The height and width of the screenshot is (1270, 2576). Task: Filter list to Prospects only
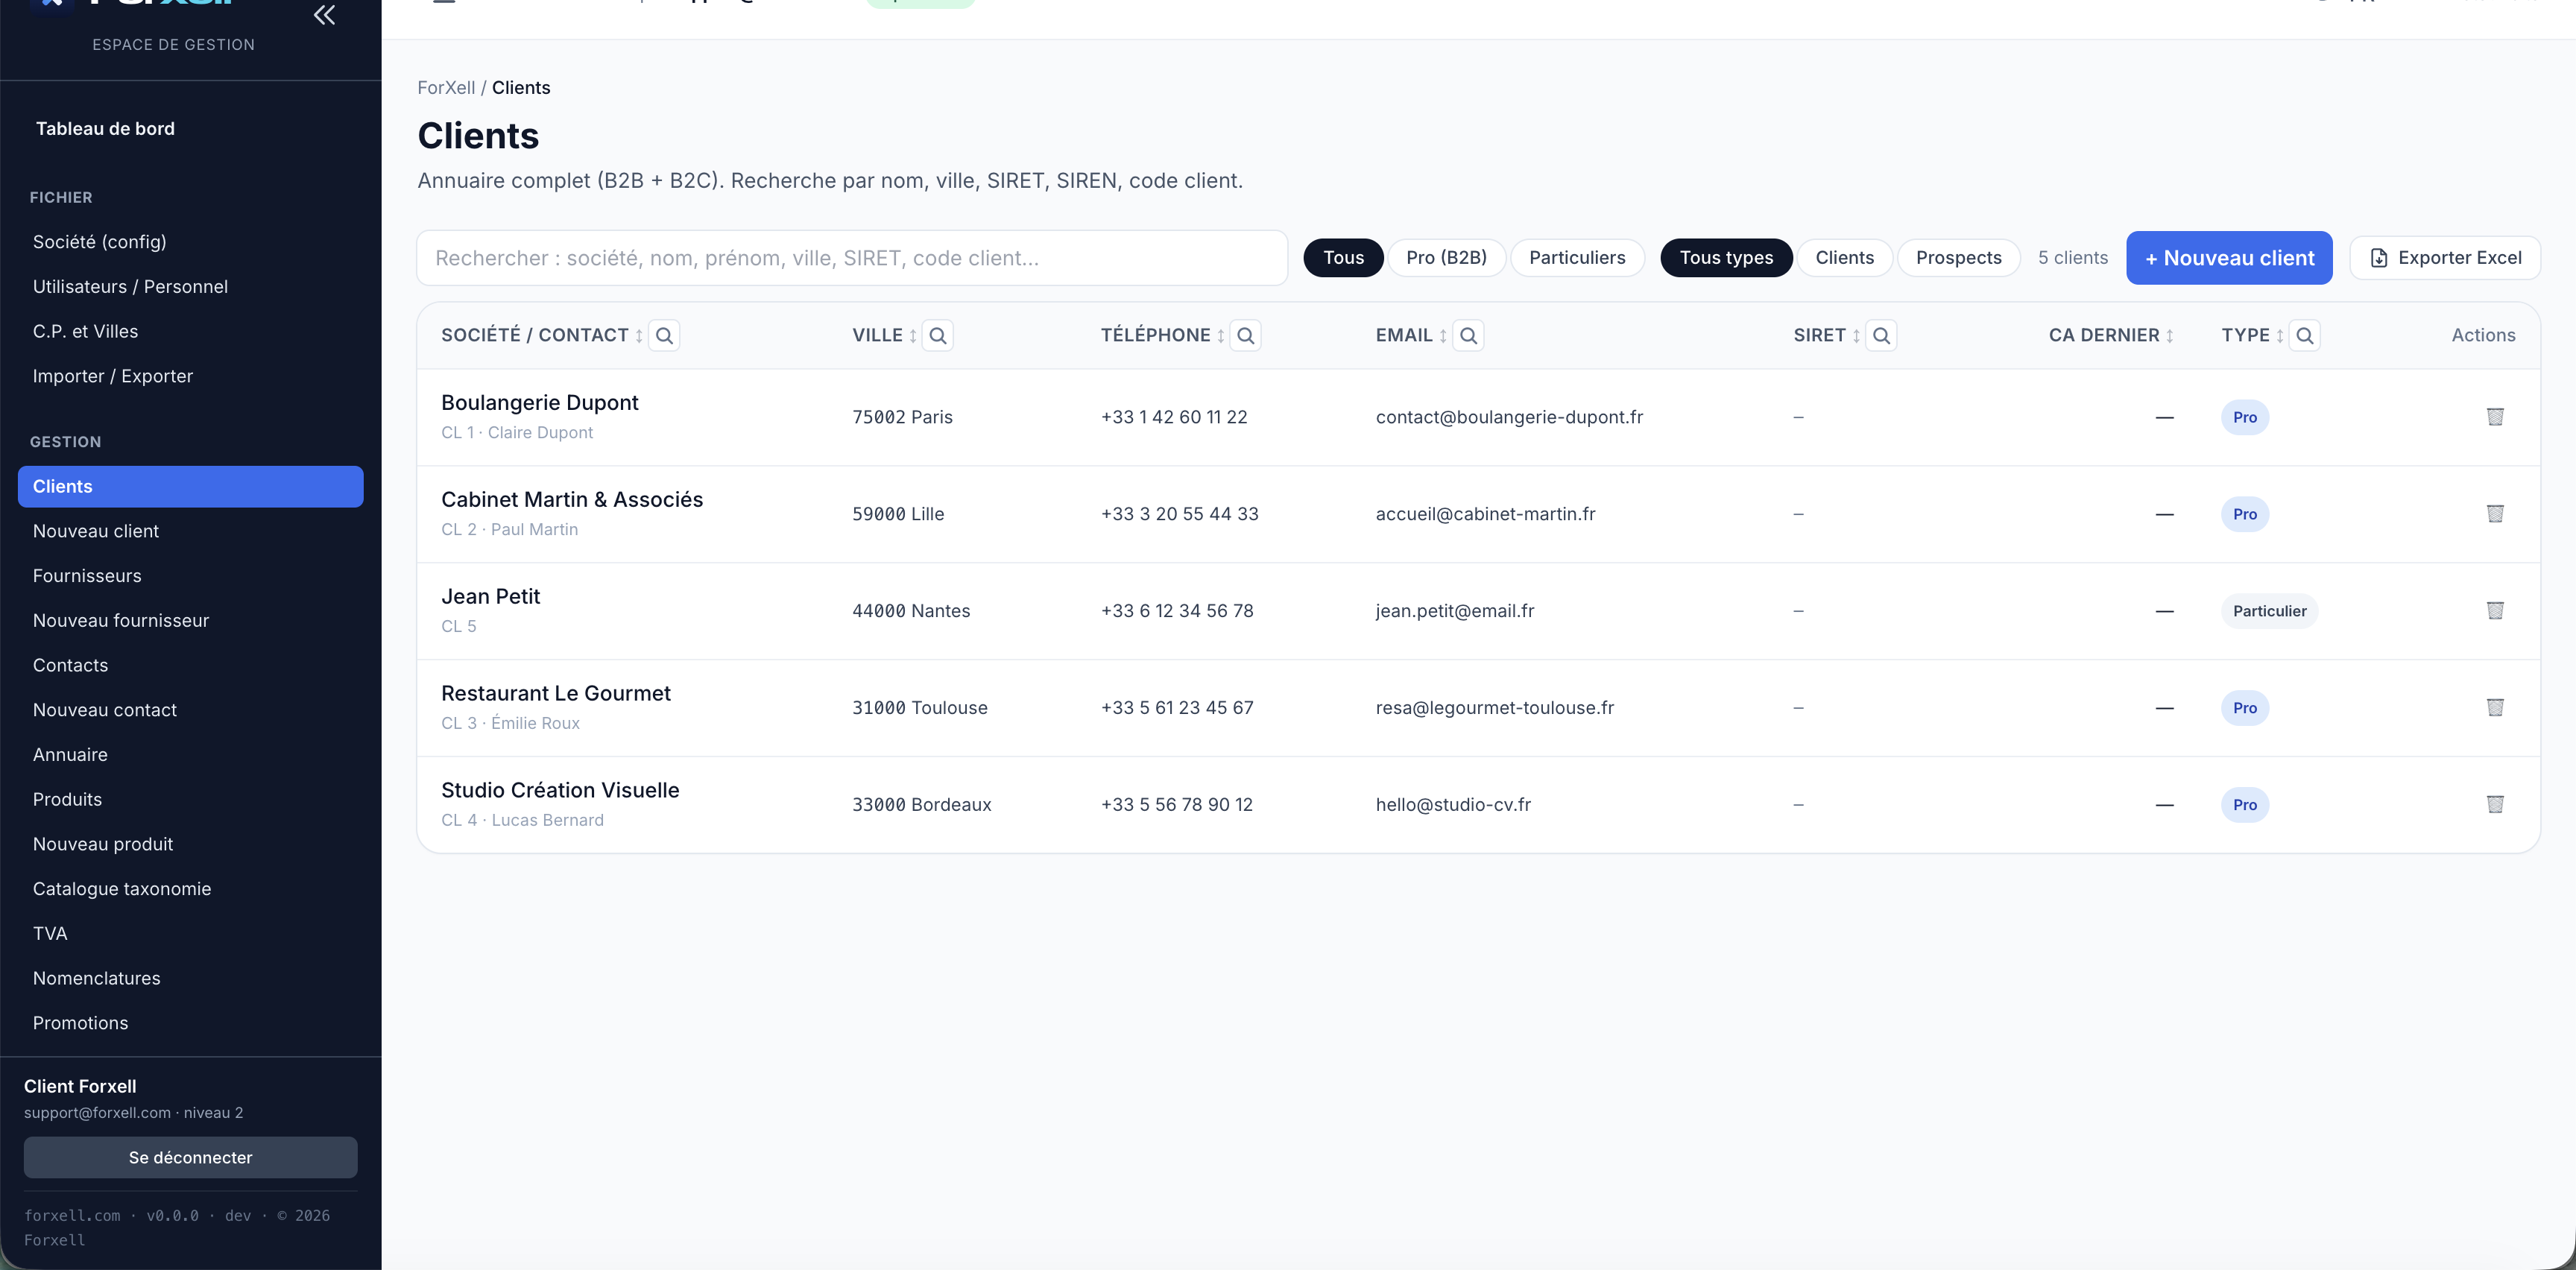(x=1958, y=258)
